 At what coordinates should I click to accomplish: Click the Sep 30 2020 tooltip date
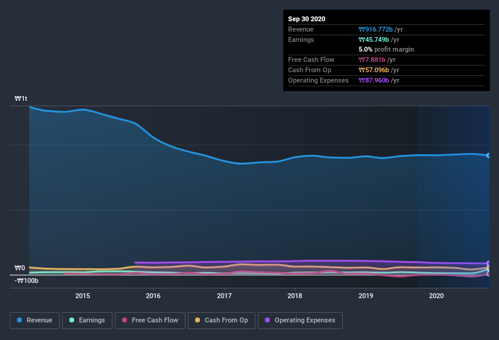pyautogui.click(x=306, y=19)
